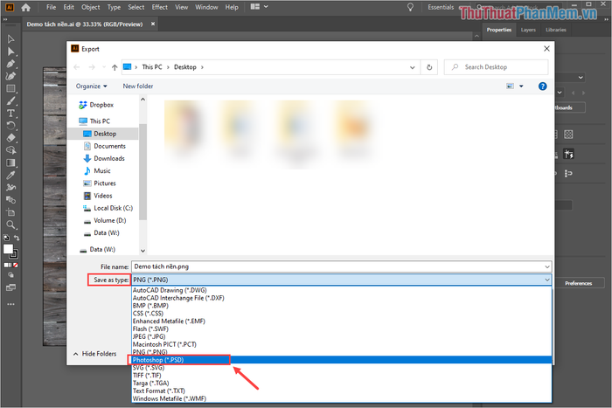Click the Search Desktop field
The height and width of the screenshot is (408, 612).
pos(496,67)
